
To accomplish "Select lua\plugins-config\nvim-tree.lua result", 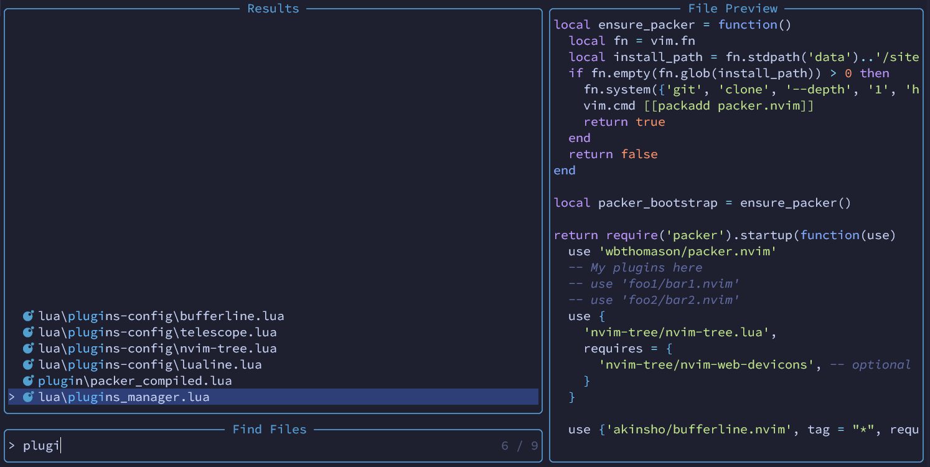I will [x=157, y=349].
